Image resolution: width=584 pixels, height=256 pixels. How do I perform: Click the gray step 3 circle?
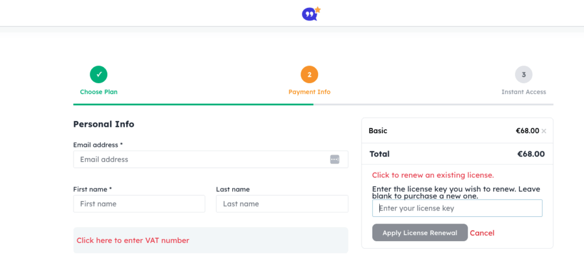524,74
